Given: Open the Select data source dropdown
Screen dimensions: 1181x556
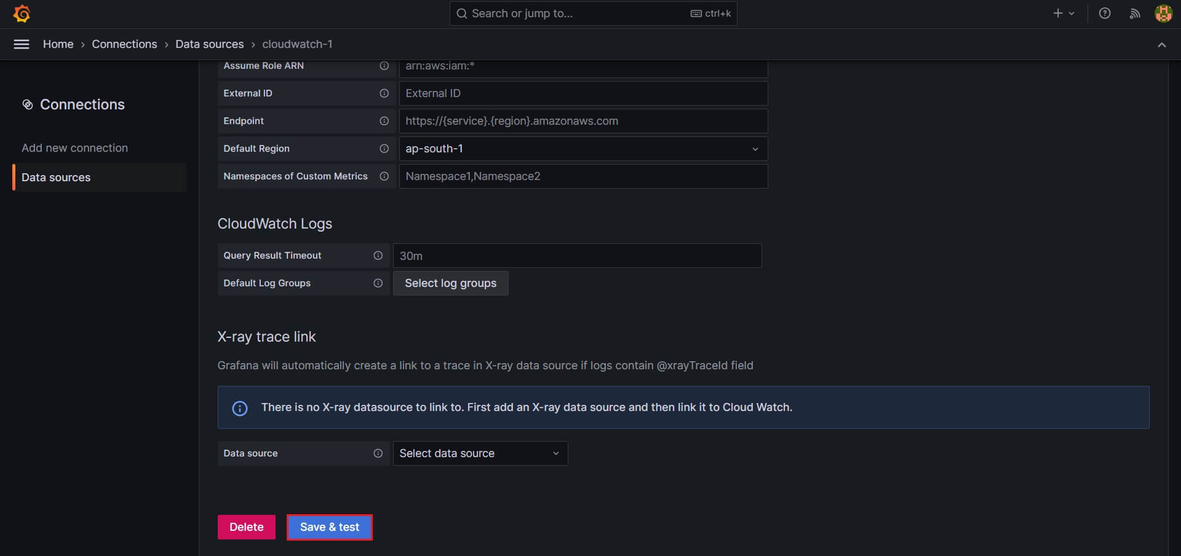Looking at the screenshot, I should point(480,453).
